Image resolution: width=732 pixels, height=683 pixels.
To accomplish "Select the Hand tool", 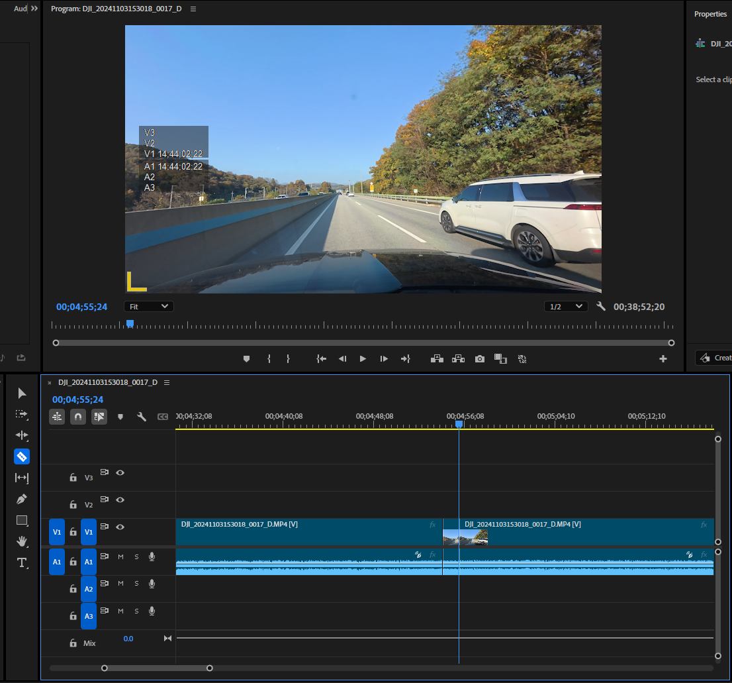I will [x=22, y=541].
